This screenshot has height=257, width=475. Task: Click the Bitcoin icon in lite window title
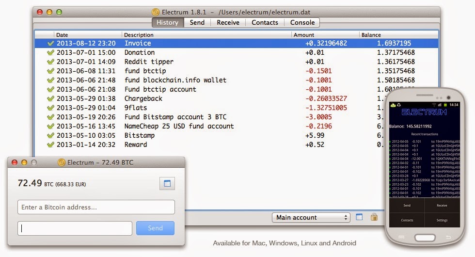tap(62, 162)
